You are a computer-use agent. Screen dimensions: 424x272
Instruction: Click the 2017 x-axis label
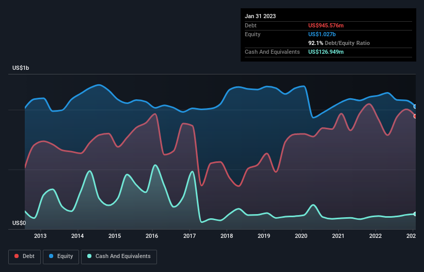190,236
